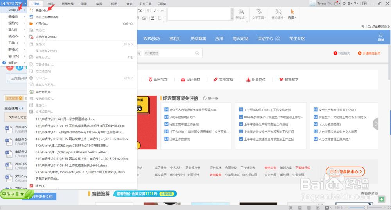The image size is (391, 210).
Task: Click the green download icon at bottom right
Action: click(x=382, y=199)
